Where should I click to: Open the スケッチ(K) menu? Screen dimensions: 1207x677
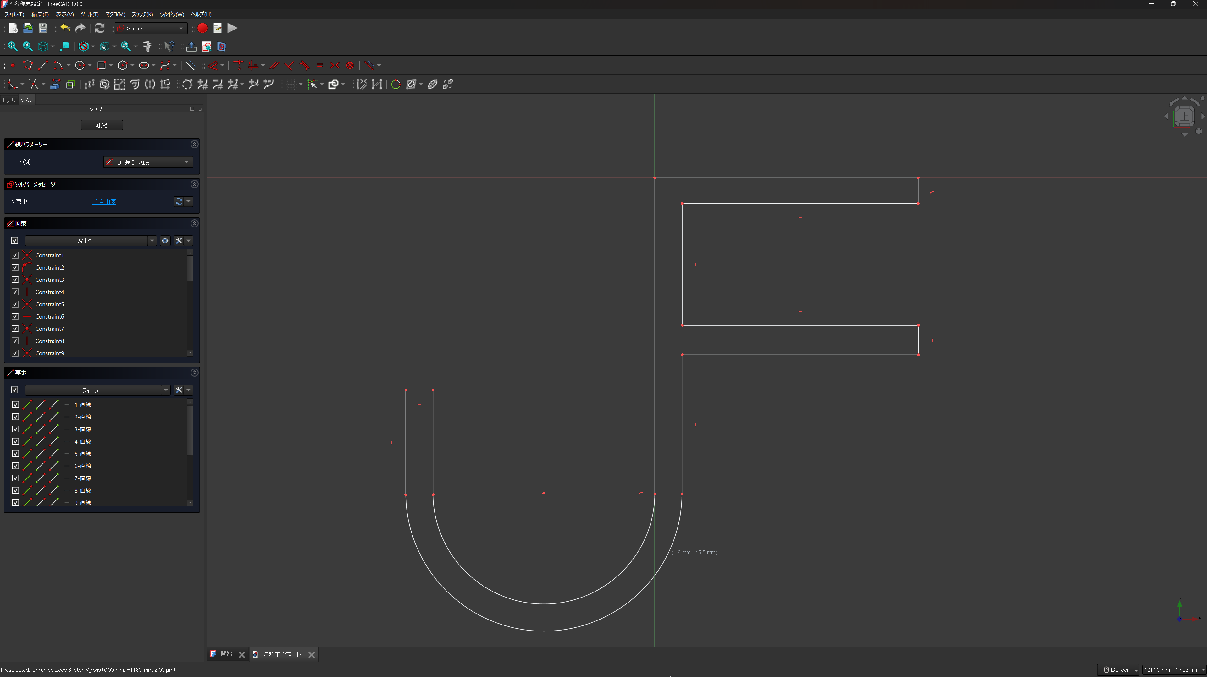pos(142,14)
